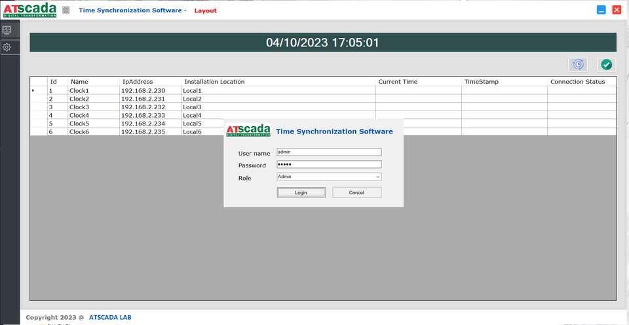Select the Clock5 name cell
This screenshot has width=629, height=325.
click(94, 124)
